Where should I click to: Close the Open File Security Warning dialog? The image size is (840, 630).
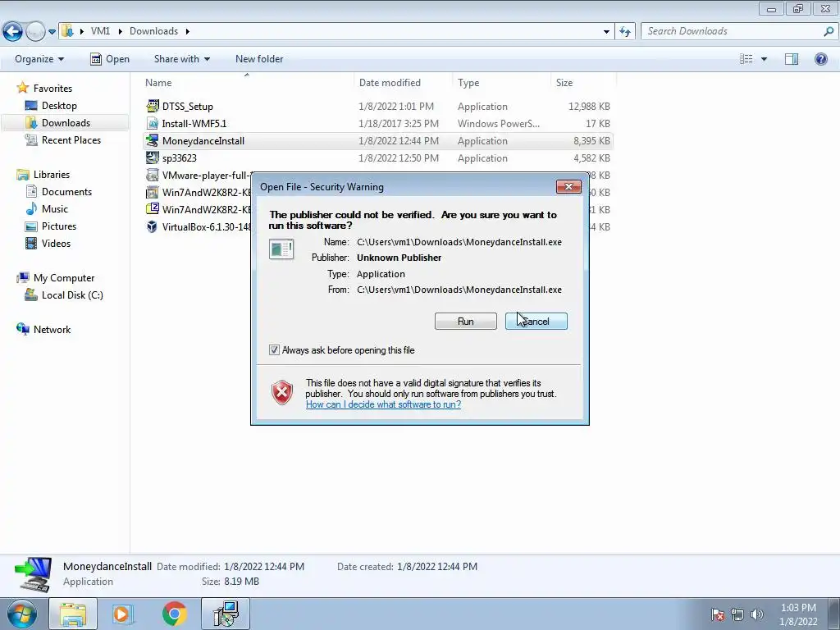pyautogui.click(x=568, y=186)
